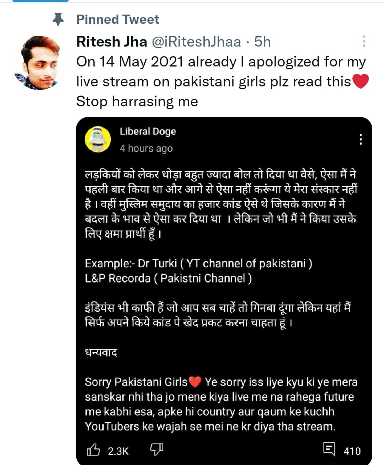This screenshot has height=465, width=384.
Task: Click the 5h tweet timestamp
Action: 262,42
